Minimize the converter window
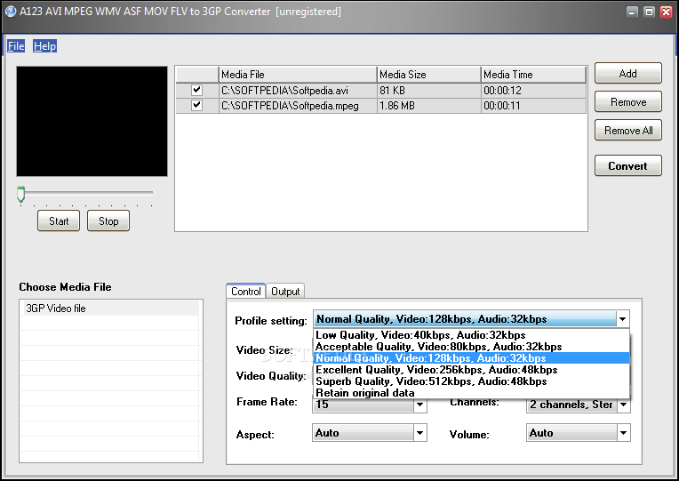Viewport: 679px width, 481px height. (632, 12)
